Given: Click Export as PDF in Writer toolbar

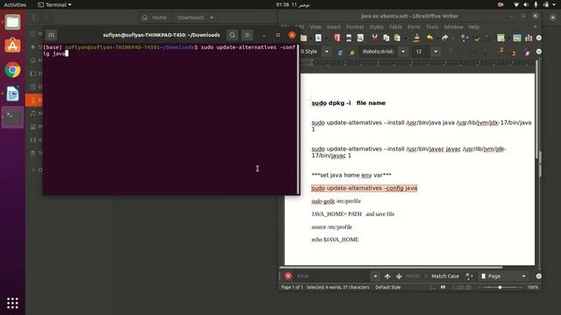Looking at the screenshot, I should [337, 38].
